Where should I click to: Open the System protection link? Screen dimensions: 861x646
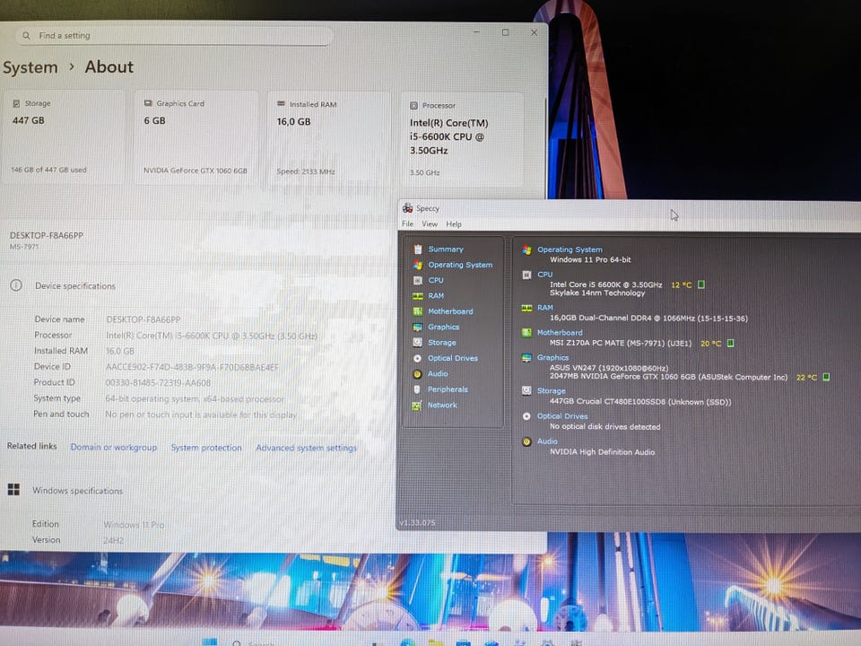pos(206,448)
